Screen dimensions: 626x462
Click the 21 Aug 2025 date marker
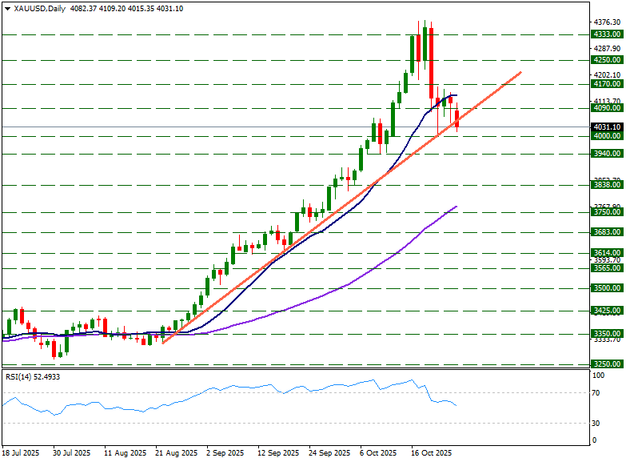[x=177, y=453]
